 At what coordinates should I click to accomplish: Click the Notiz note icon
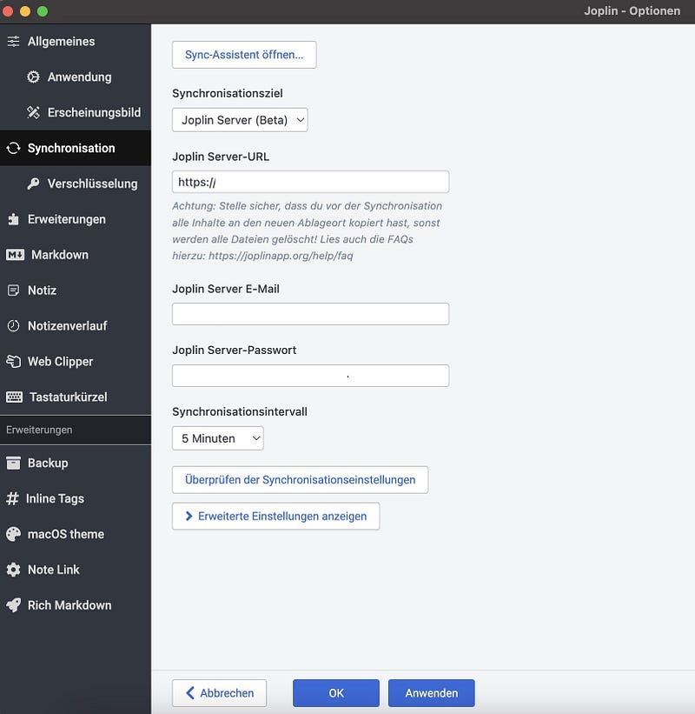coord(13,290)
